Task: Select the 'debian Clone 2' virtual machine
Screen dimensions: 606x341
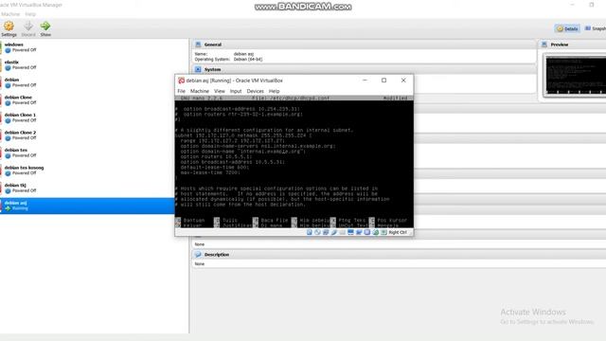Action: 87,135
